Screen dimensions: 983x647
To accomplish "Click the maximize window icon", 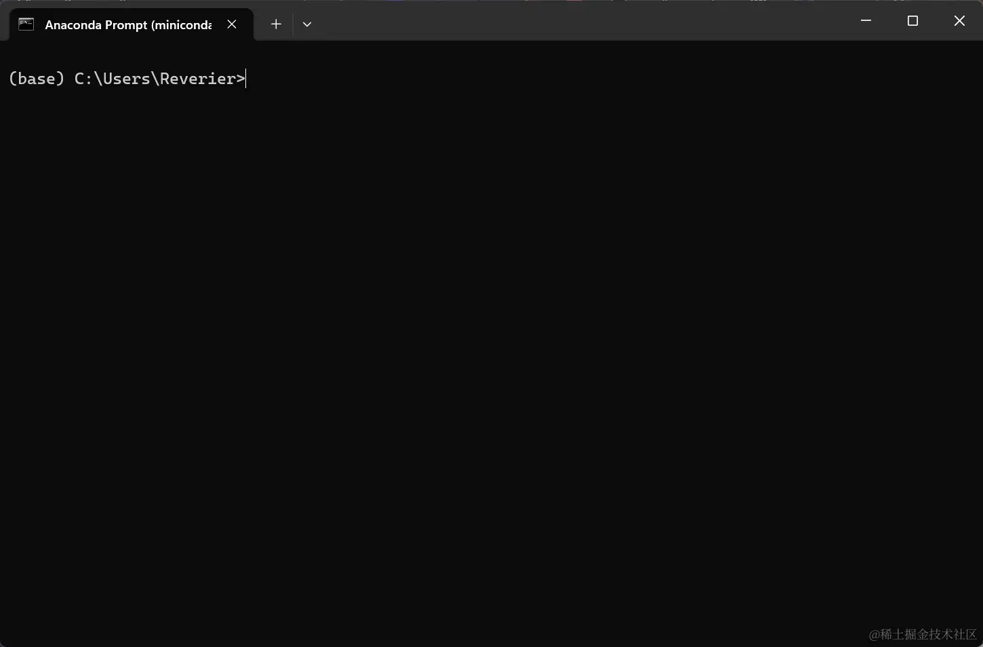I will point(912,20).
